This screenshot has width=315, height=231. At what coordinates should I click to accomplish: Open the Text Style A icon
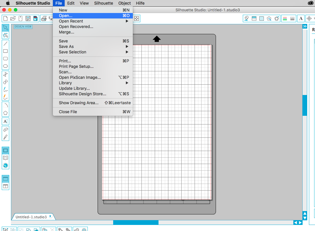pyautogui.click(x=301, y=18)
